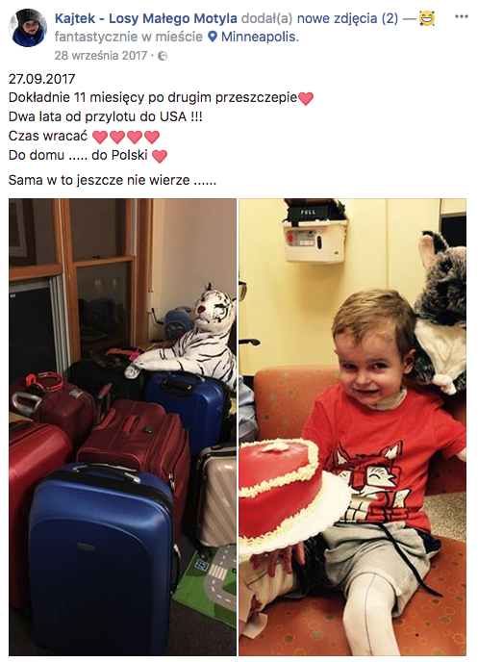Open the "nowe zdjęcia (2)" link
This screenshot has height=662, width=478.
(x=347, y=18)
